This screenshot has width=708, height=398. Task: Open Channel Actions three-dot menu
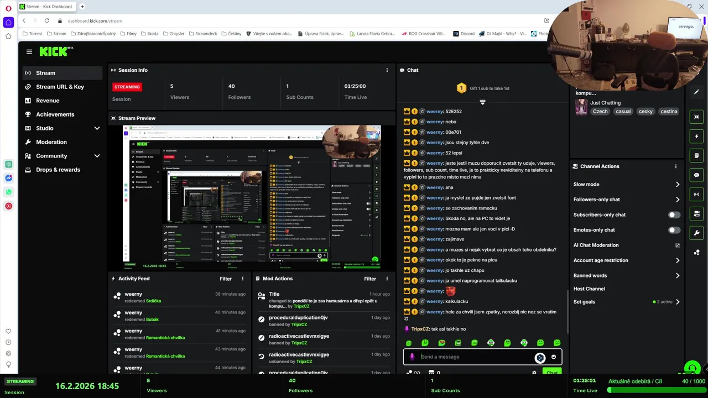point(675,166)
